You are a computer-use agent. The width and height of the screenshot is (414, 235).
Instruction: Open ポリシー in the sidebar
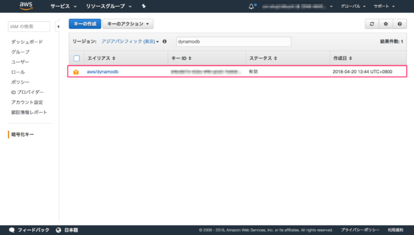click(20, 82)
